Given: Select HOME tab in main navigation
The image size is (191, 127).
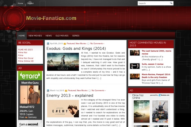Looking at the screenshot, I should (22, 36).
